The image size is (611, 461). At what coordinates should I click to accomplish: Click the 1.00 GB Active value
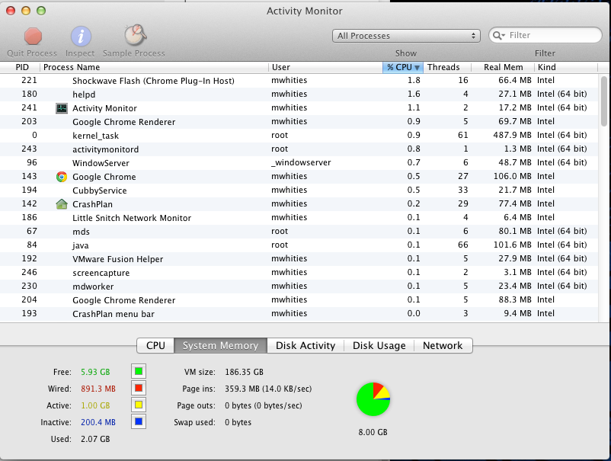[95, 405]
